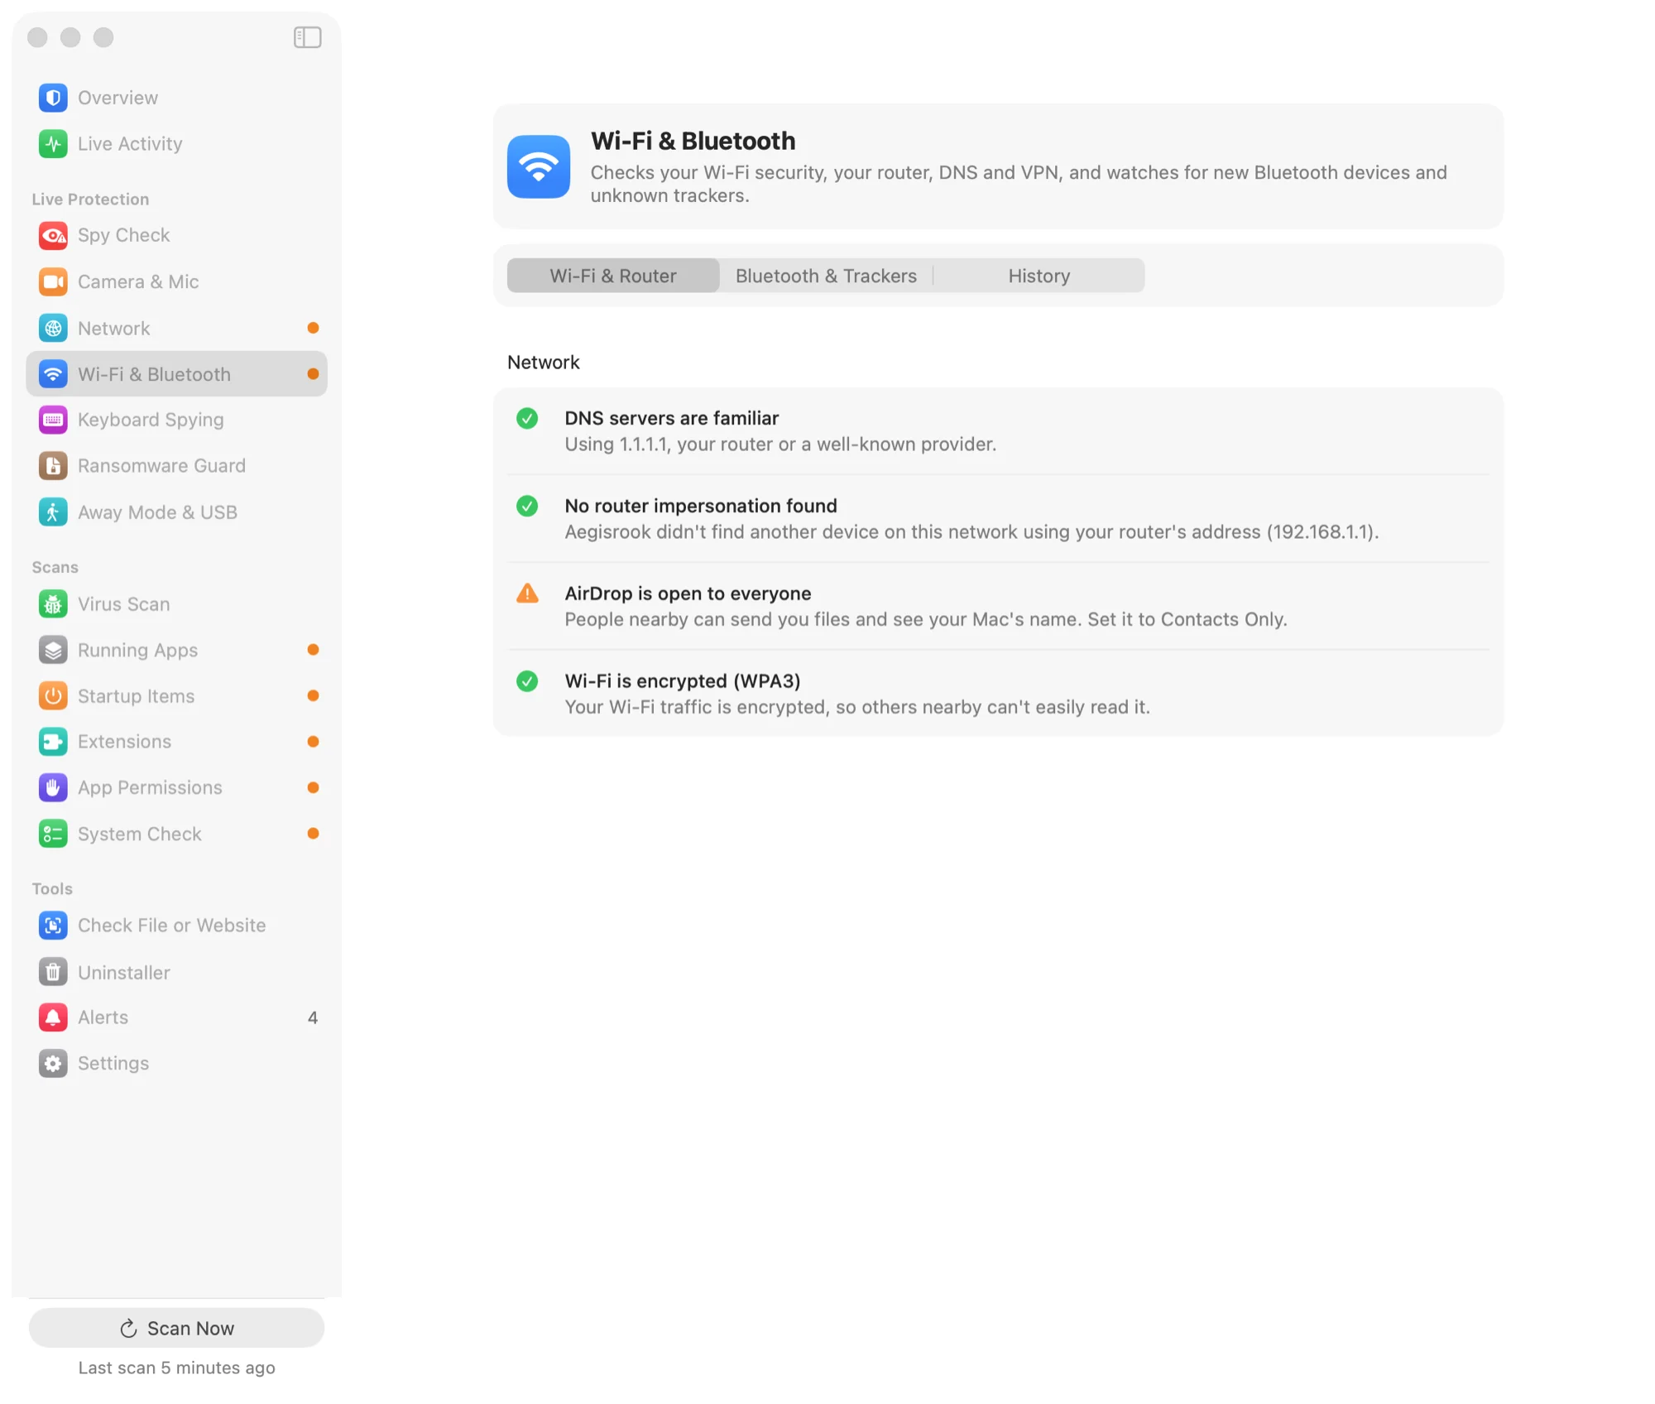Open the Uninstaller trash icon
Viewport: 1655px width, 1404px height.
pos(53,973)
